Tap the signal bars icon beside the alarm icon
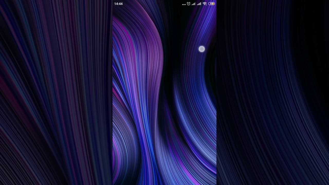 [194, 4]
